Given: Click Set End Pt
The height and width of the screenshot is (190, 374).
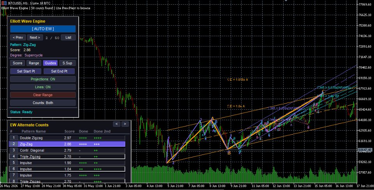Looking at the screenshot, I should tap(59, 71).
